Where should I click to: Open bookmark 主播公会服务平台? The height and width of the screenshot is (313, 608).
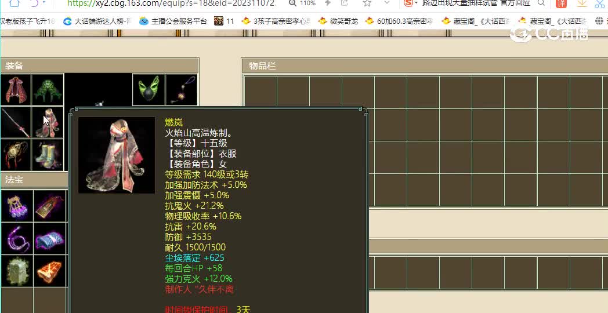(173, 21)
